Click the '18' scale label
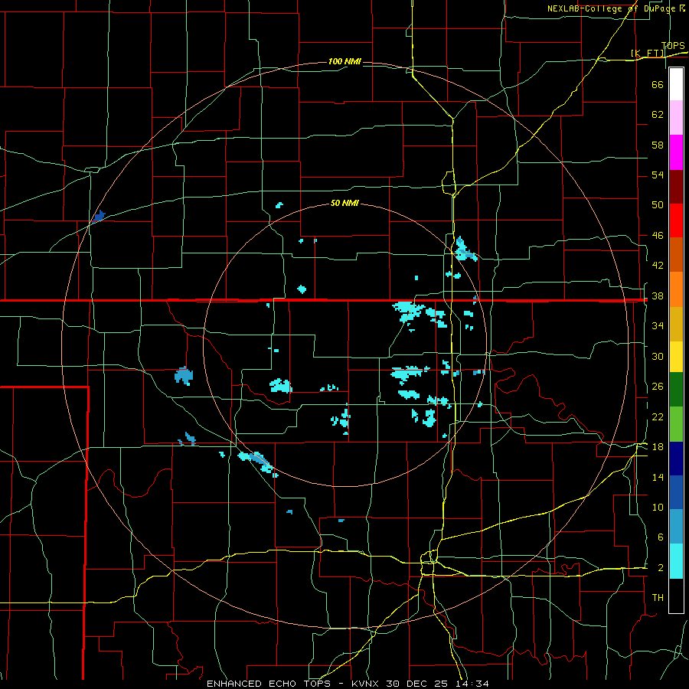689x689 pixels. click(x=658, y=447)
